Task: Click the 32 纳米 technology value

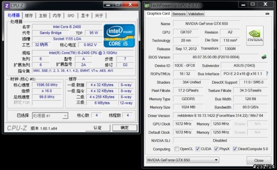Action: [42, 45]
